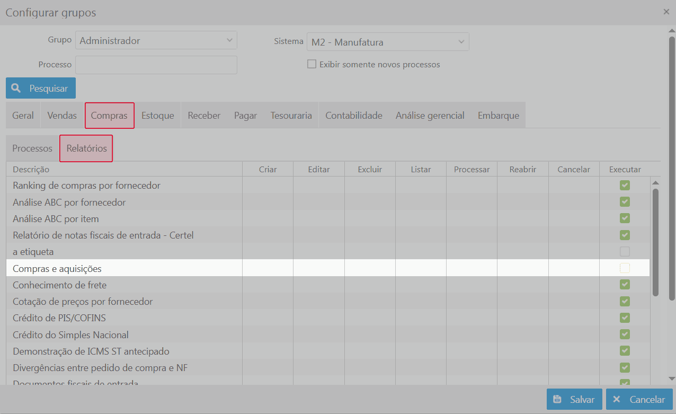Select the Contabilidade tab
The height and width of the screenshot is (414, 676).
click(354, 116)
